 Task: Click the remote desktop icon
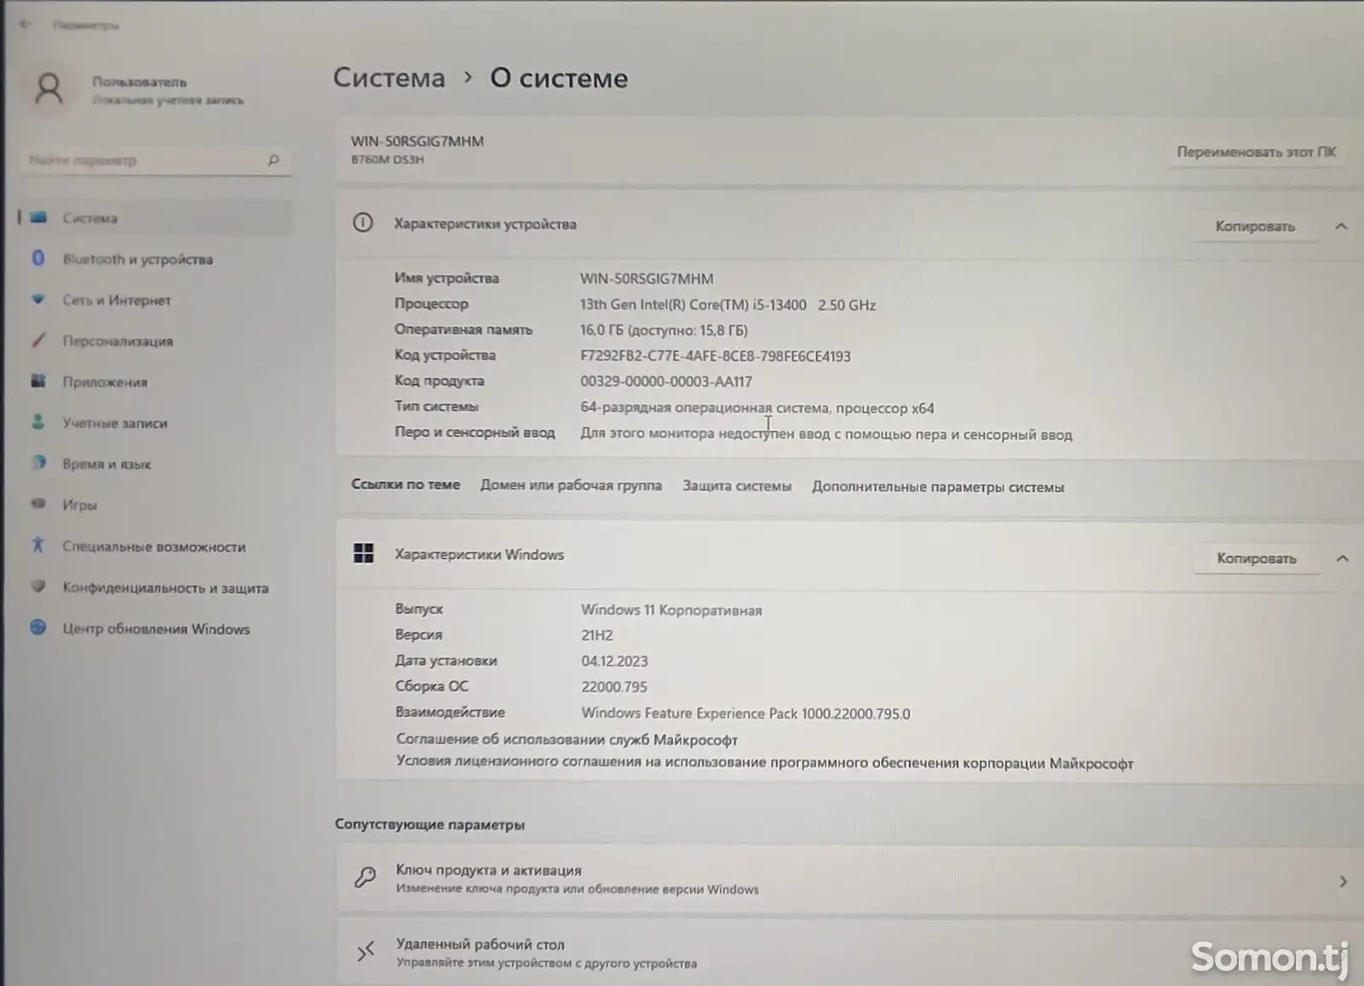tap(365, 951)
